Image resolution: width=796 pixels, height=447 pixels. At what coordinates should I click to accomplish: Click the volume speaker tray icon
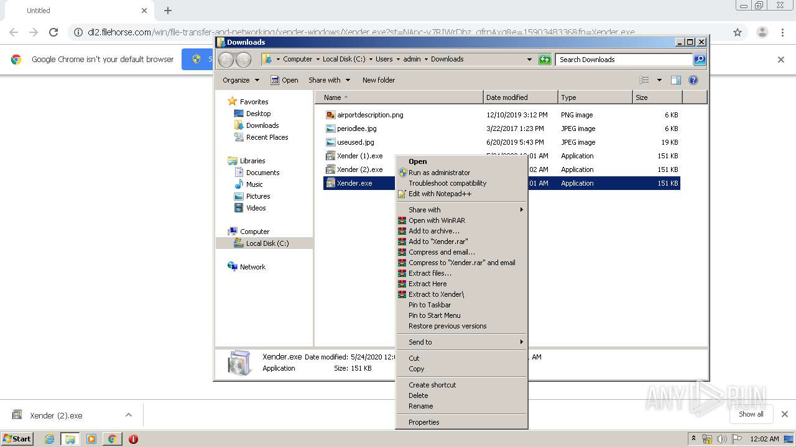tap(721, 439)
